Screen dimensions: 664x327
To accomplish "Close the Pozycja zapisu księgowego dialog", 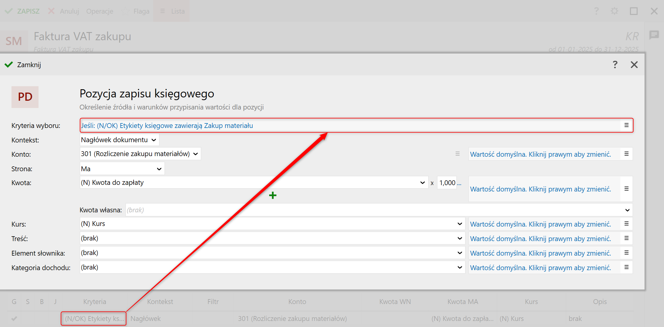I will tap(634, 65).
